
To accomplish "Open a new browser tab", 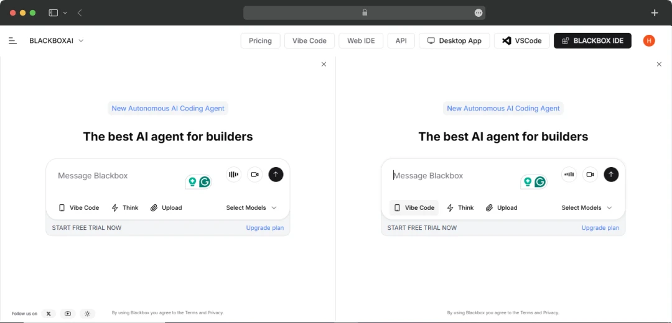I will tap(655, 13).
